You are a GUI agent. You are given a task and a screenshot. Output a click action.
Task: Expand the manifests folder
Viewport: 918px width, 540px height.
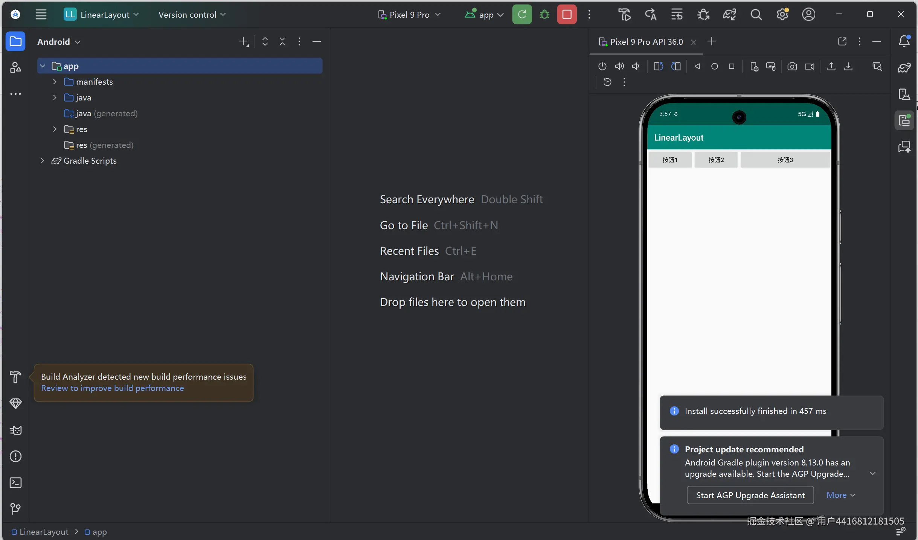click(x=55, y=82)
